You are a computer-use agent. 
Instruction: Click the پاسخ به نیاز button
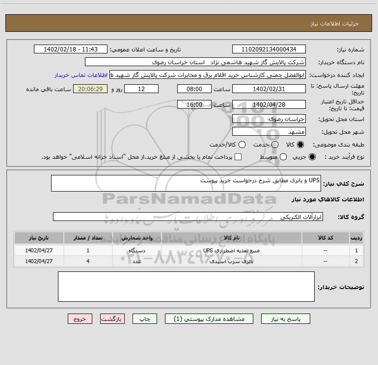coord(285,319)
